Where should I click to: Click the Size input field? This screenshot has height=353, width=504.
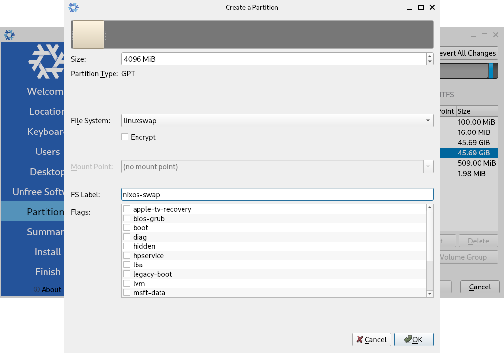click(x=273, y=59)
